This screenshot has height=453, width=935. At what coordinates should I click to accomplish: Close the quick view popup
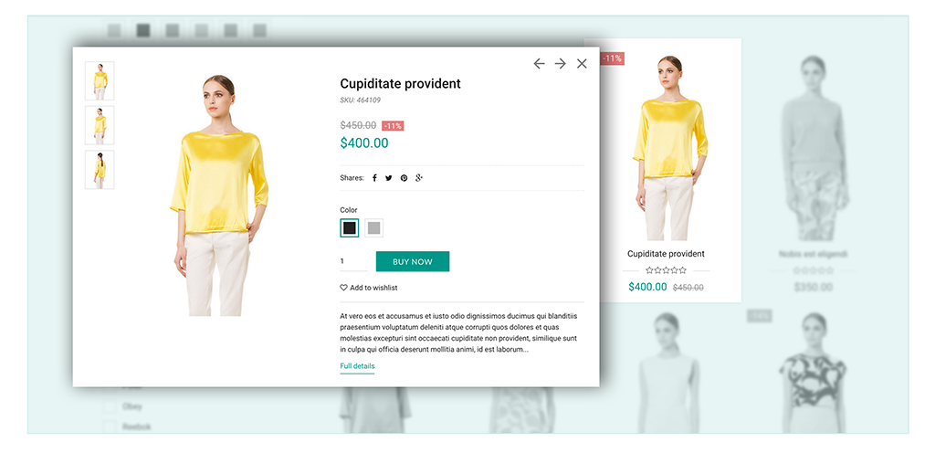(582, 63)
